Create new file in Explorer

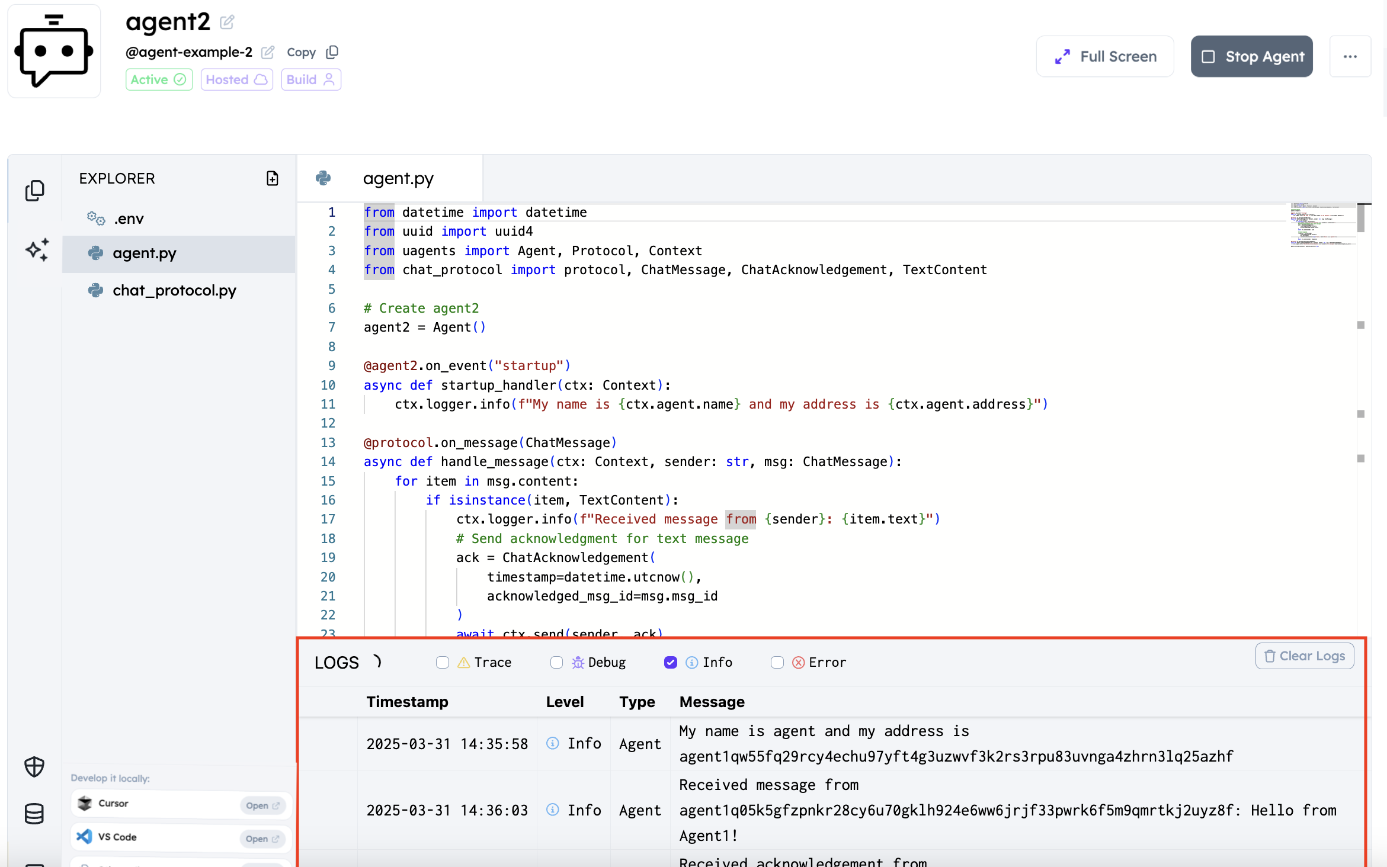pyautogui.click(x=273, y=178)
